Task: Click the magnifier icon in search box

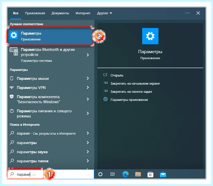Action: (x=12, y=174)
